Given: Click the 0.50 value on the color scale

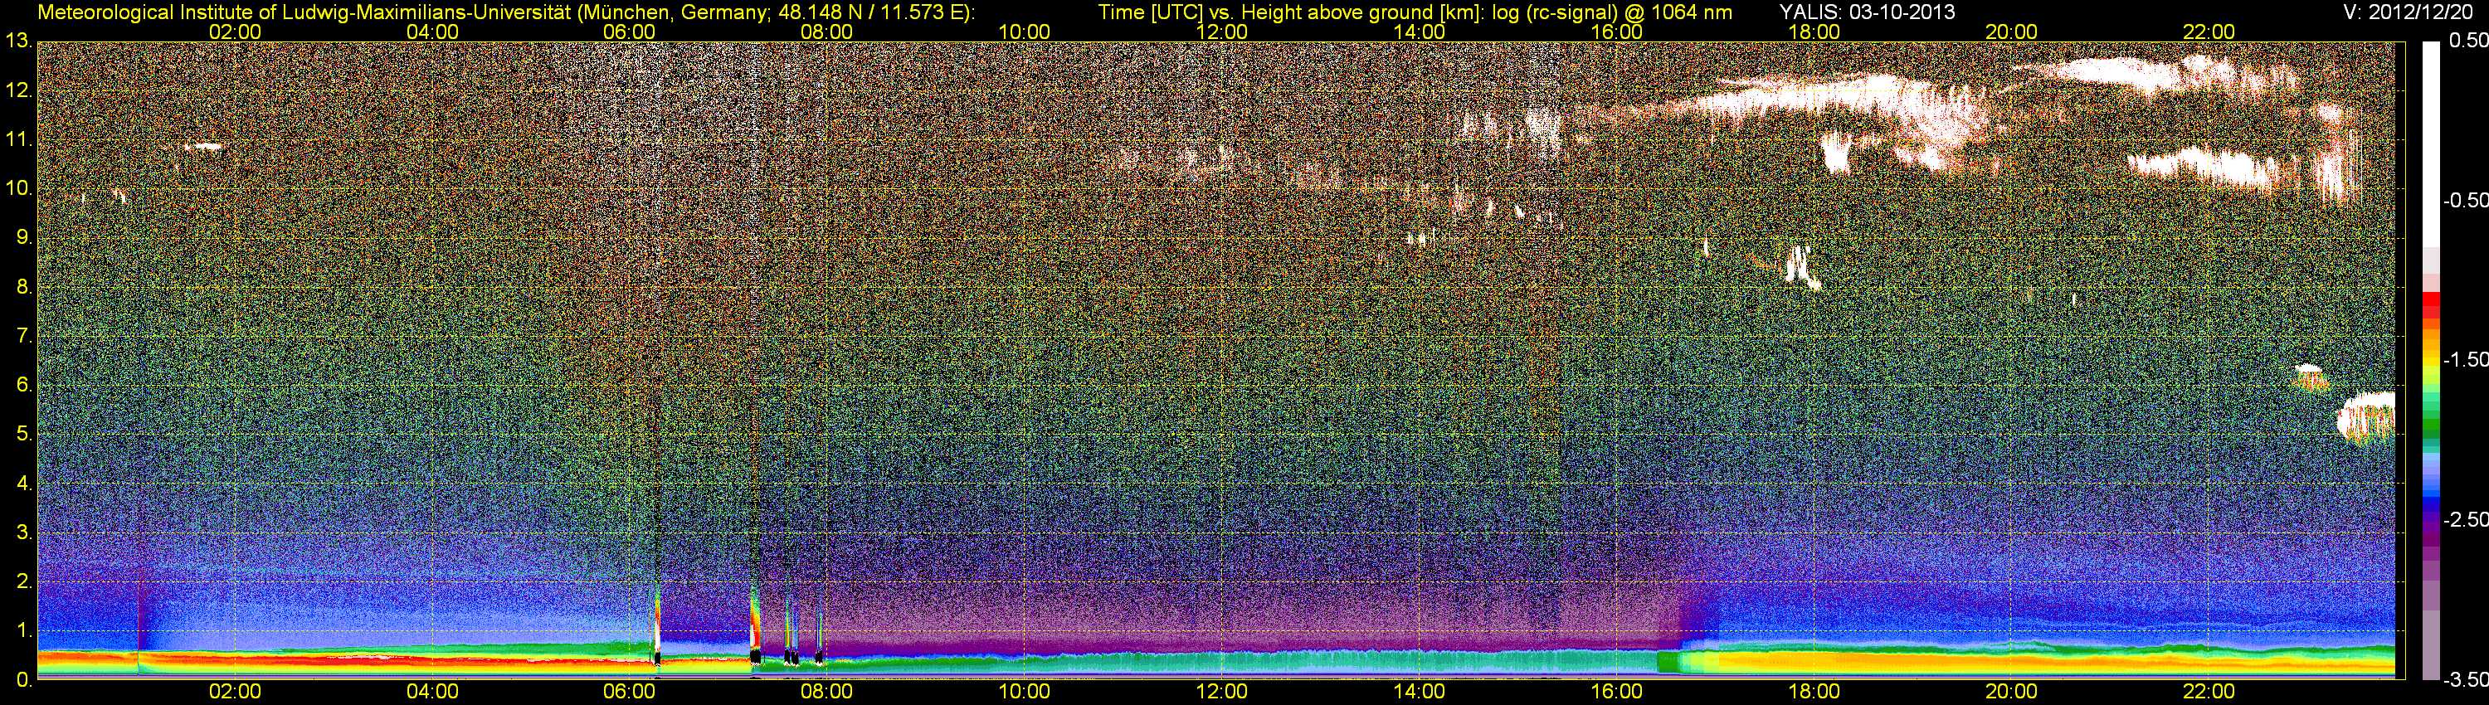Looking at the screenshot, I should [x=2467, y=41].
